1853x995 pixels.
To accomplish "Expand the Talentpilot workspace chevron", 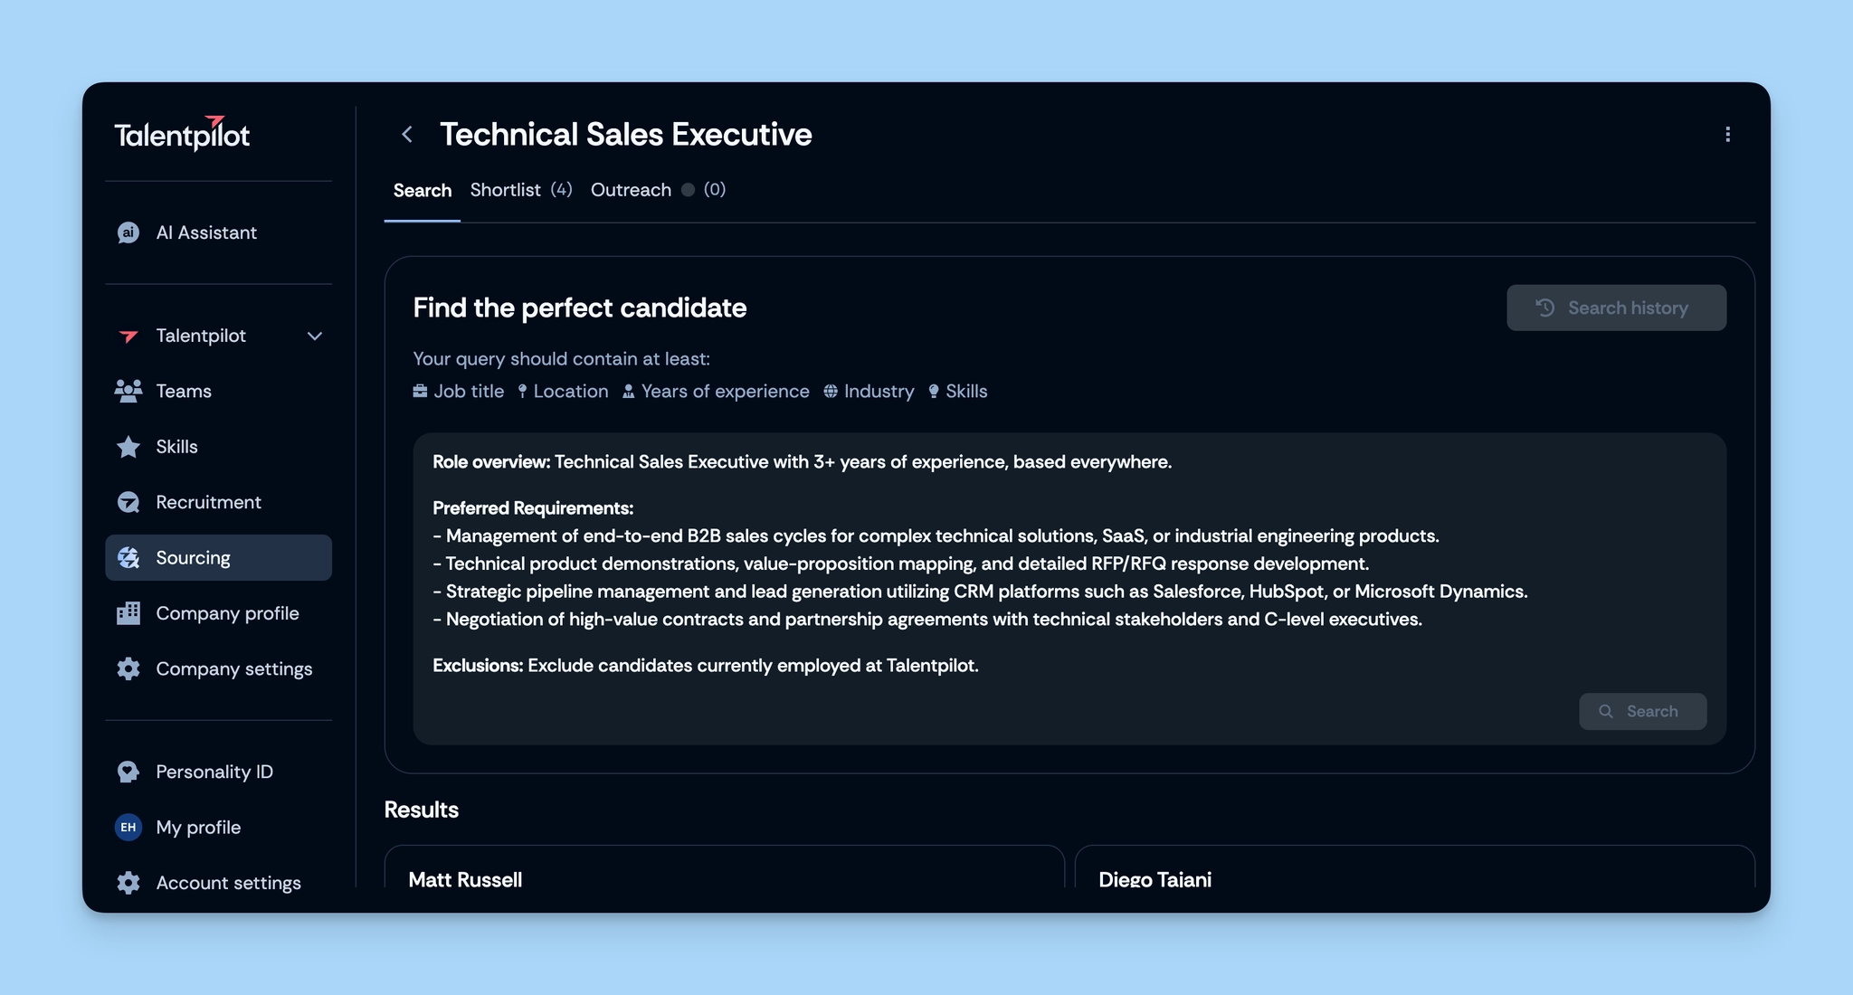I will (x=315, y=336).
